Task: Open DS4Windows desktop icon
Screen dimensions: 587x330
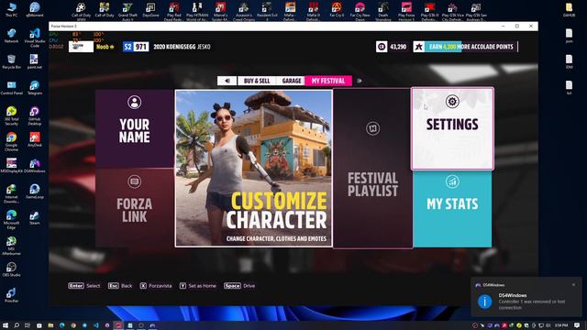Action: tap(35, 165)
